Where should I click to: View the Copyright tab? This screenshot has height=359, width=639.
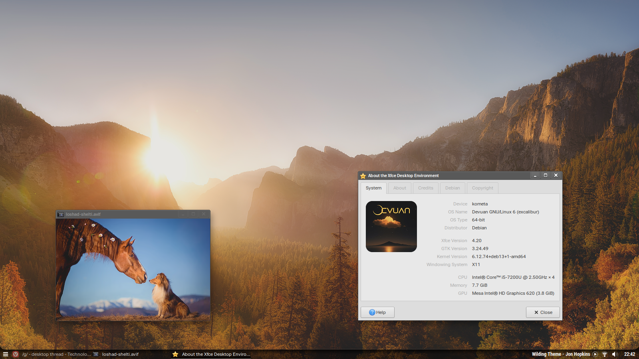[x=482, y=188]
